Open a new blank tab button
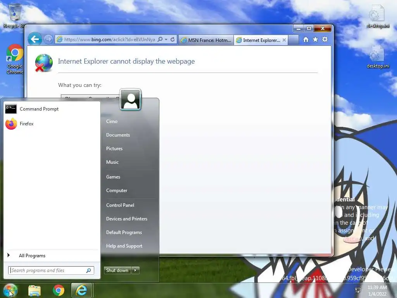The image size is (397, 298). click(293, 40)
